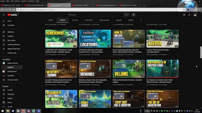The height and width of the screenshot is (113, 202).
Task: Click the page vertical scrollbar thumb
Action: (201, 52)
